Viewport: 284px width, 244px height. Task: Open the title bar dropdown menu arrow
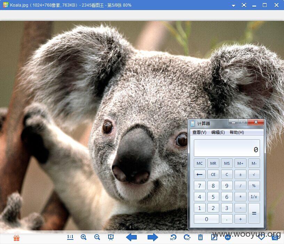pos(234,6)
